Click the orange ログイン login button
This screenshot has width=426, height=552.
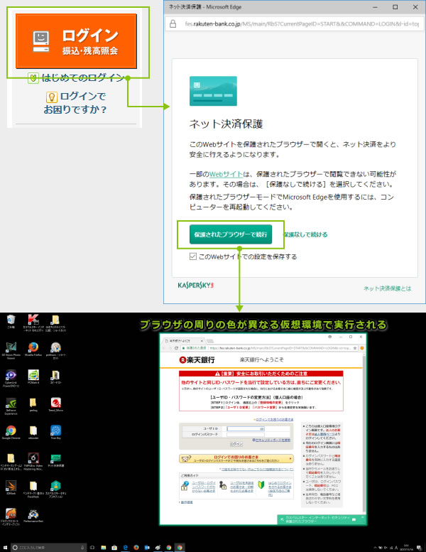(77, 41)
